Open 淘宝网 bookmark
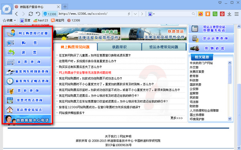The image size is (241, 150). [57, 20]
